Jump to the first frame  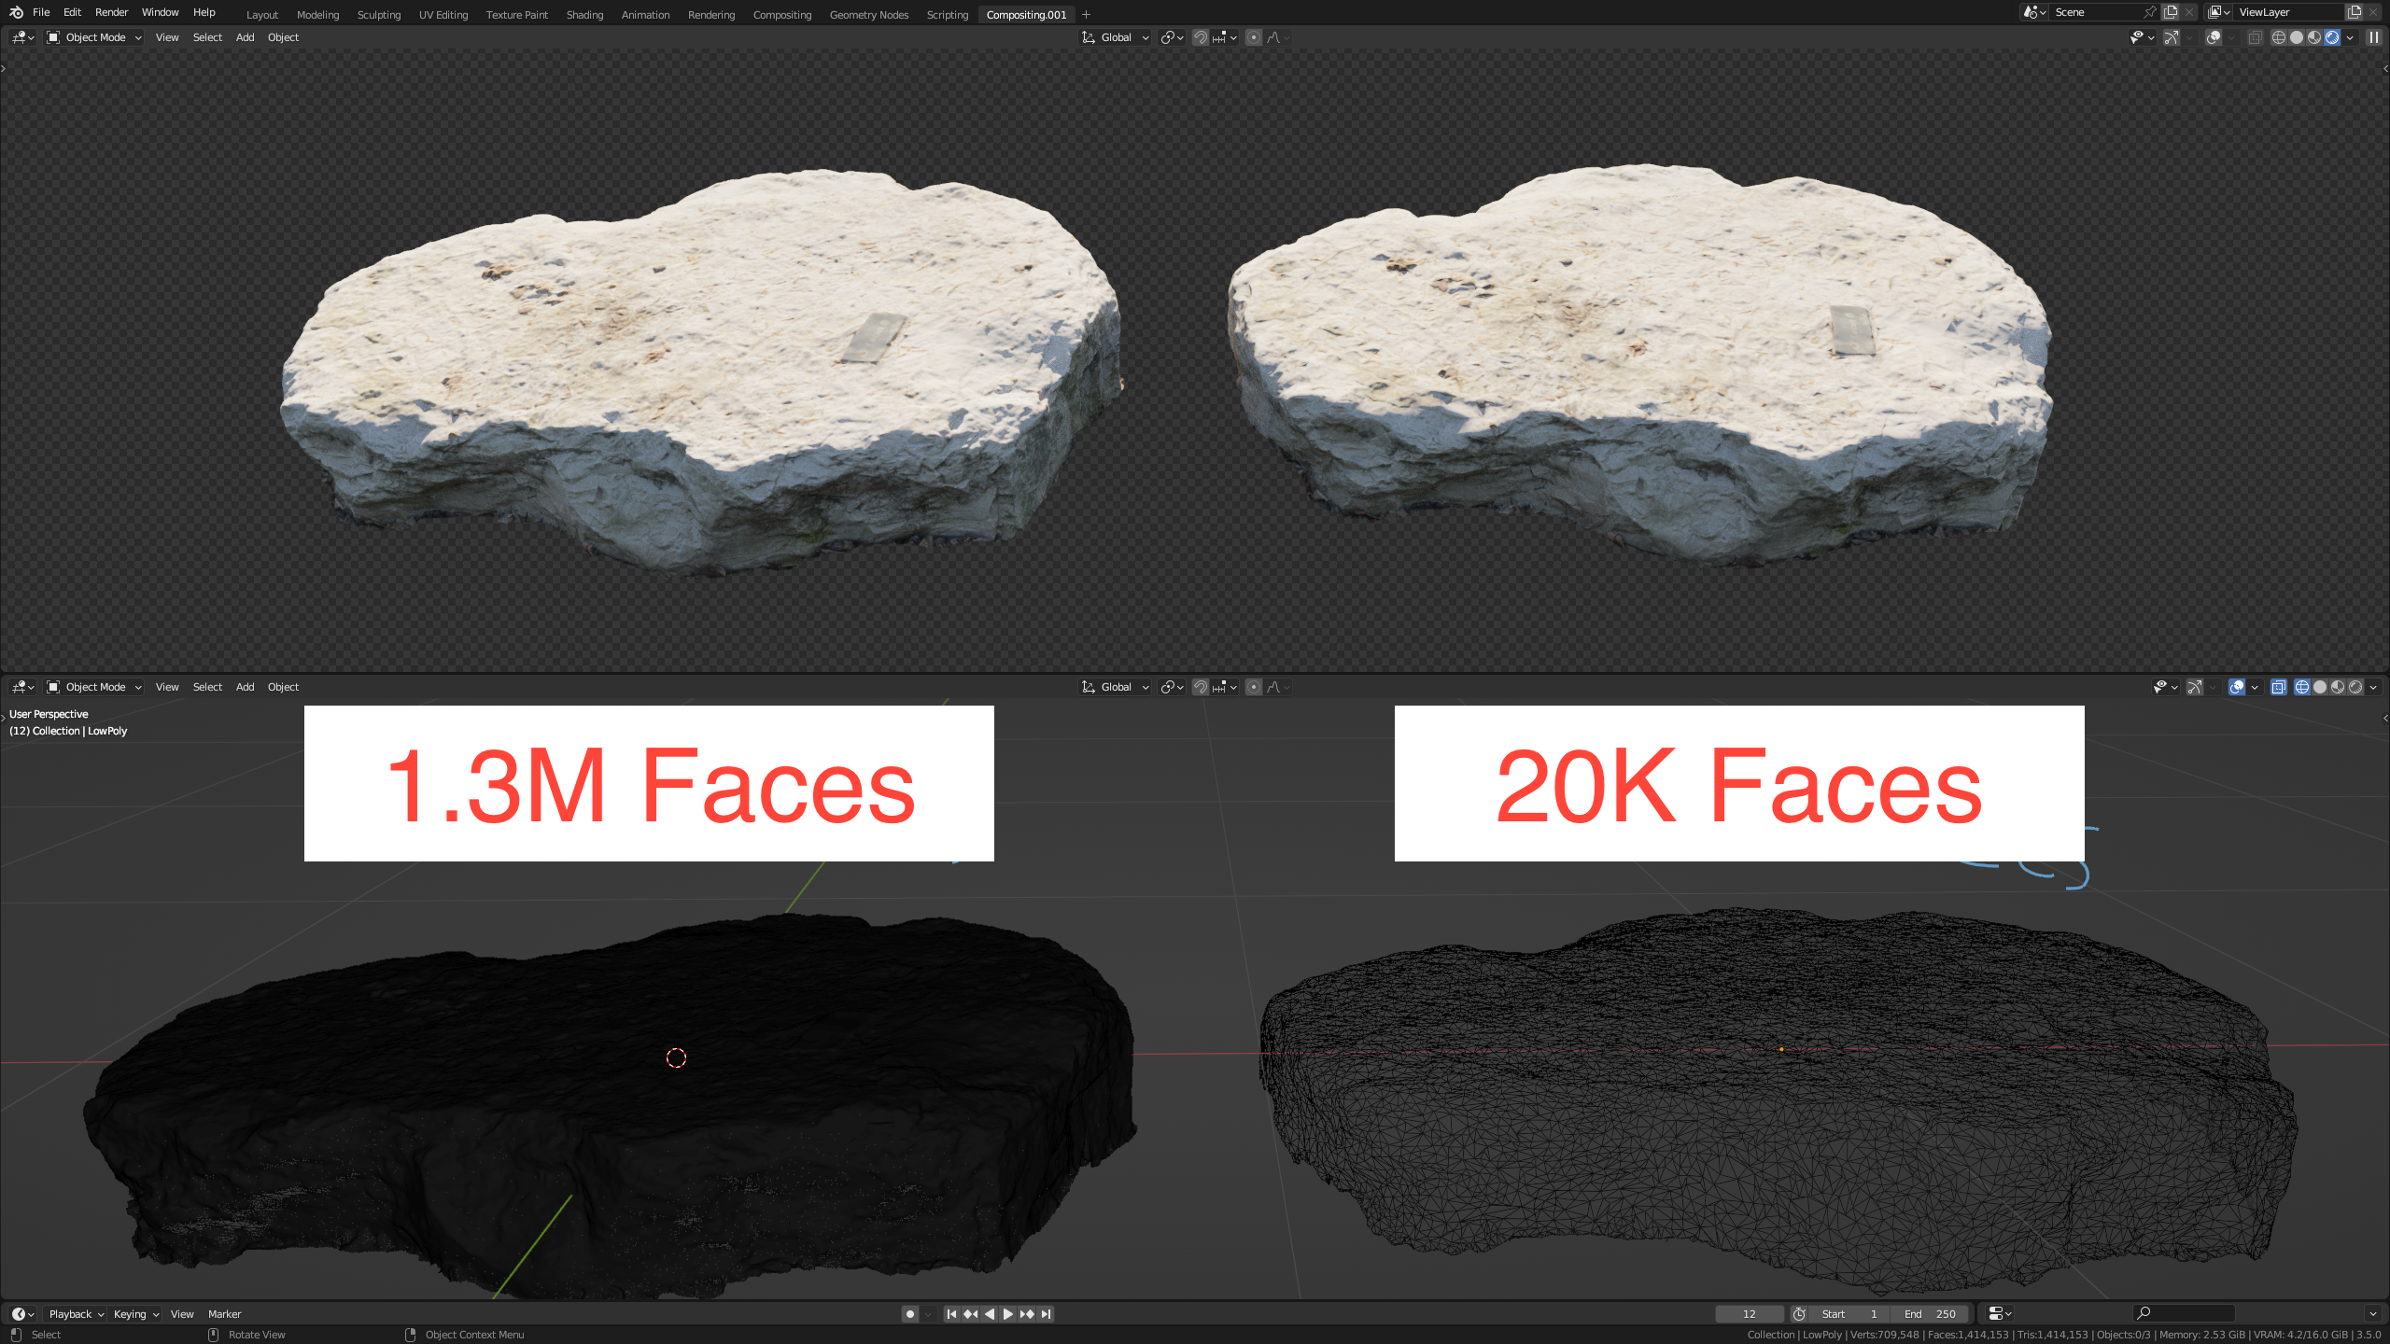point(951,1314)
